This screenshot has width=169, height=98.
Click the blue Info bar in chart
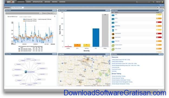[96, 38]
